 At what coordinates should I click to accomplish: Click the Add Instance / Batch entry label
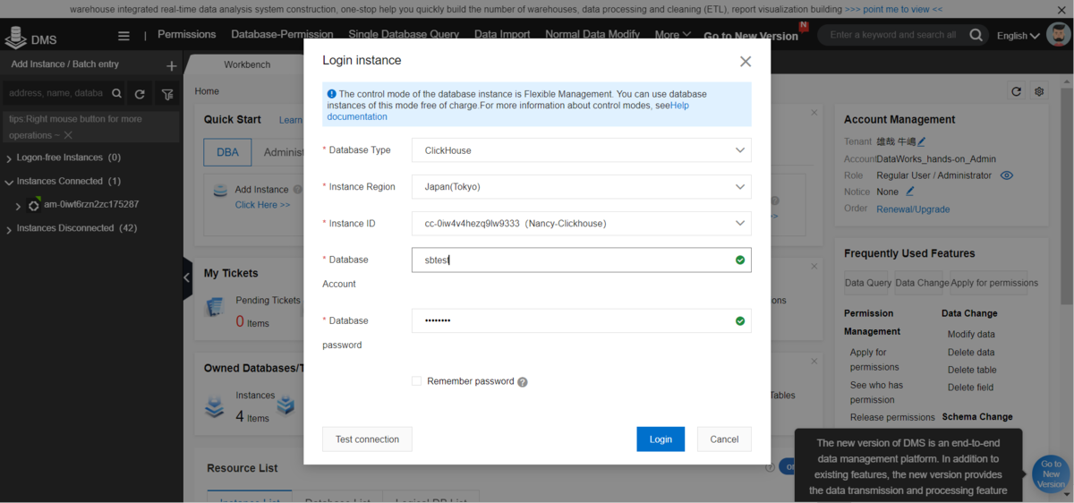coord(64,64)
